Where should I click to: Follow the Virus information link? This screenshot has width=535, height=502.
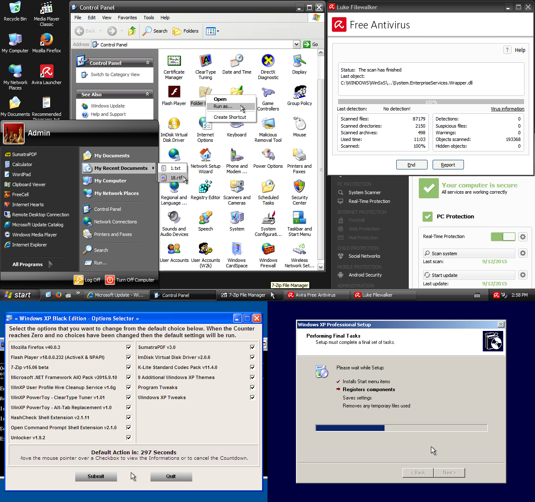coord(507,109)
